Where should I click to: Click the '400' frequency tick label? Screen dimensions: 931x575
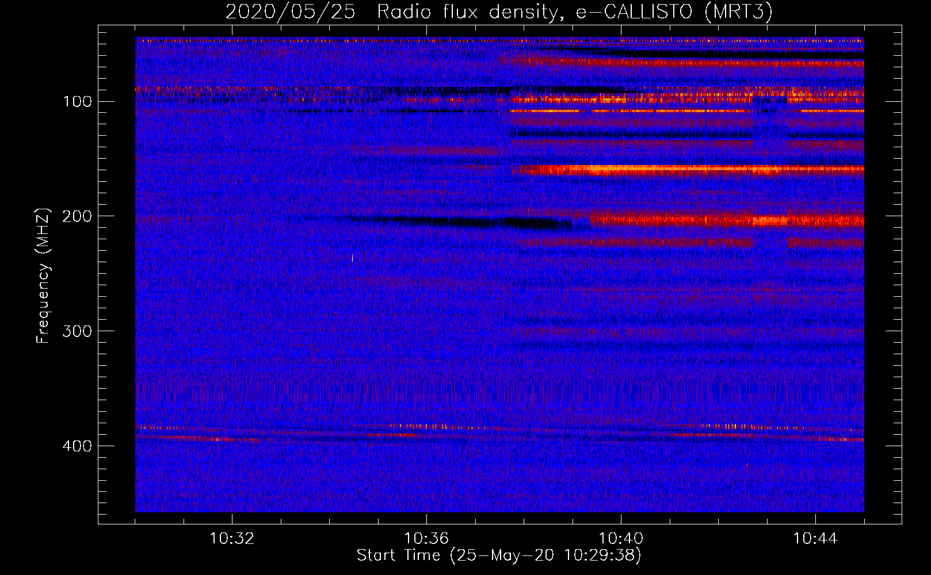pyautogui.click(x=78, y=447)
